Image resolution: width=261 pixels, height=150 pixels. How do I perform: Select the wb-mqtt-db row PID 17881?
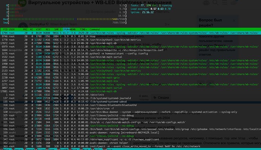coord(130,91)
